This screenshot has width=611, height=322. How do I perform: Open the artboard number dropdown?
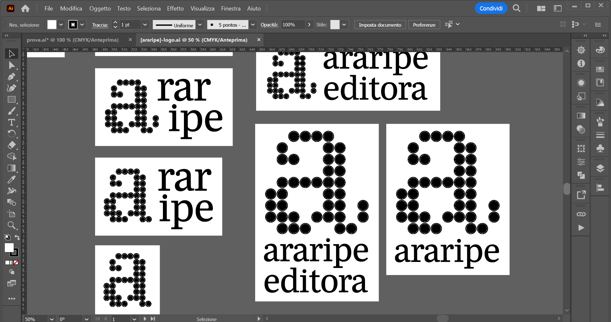(134, 319)
